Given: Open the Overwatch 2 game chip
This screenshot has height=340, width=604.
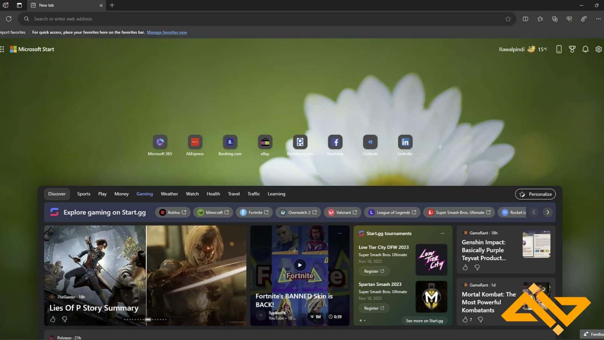Looking at the screenshot, I should point(298,212).
